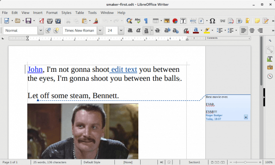Open sidebar Properties wrench icon
The height and width of the screenshot is (165, 275).
[x=270, y=50]
